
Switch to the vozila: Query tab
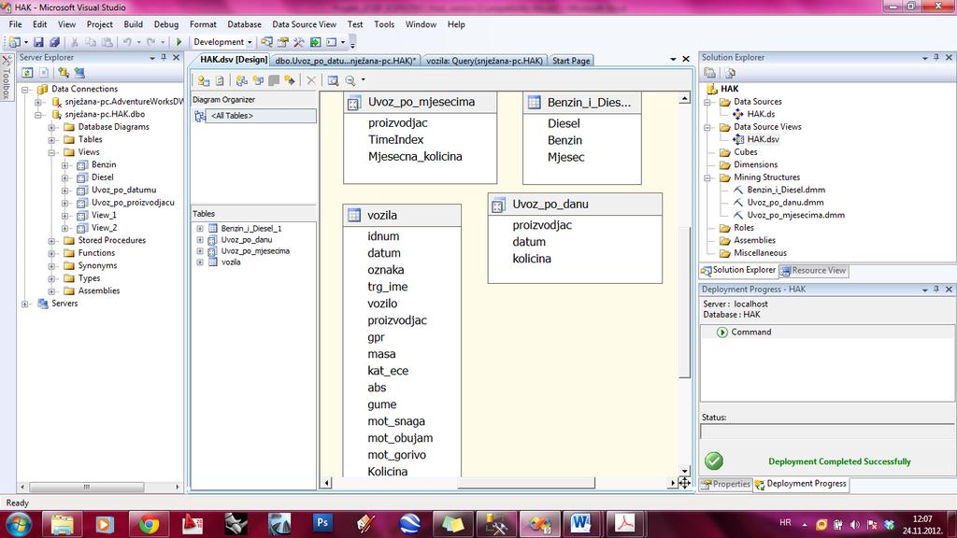484,61
